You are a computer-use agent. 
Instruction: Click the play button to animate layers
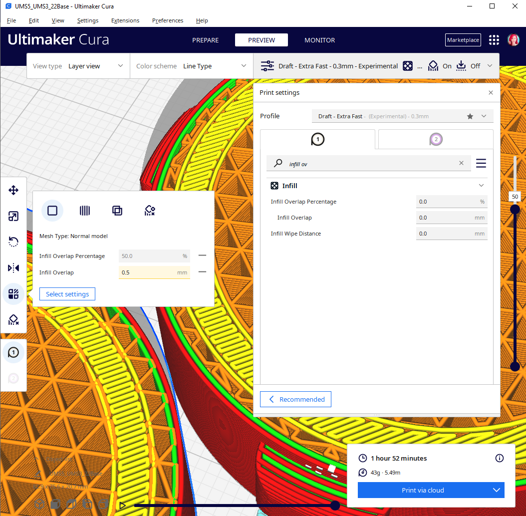[x=123, y=505]
